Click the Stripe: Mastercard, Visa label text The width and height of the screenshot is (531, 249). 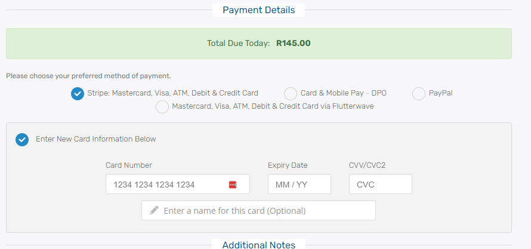click(x=172, y=93)
